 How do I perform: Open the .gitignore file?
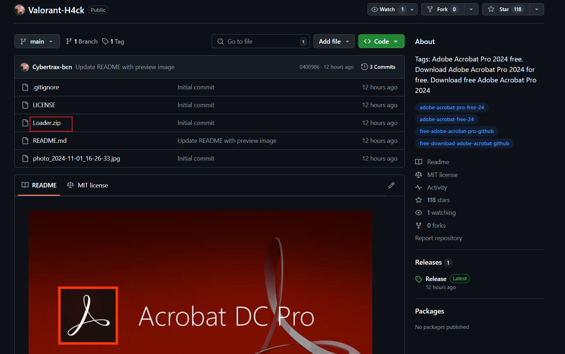click(46, 87)
